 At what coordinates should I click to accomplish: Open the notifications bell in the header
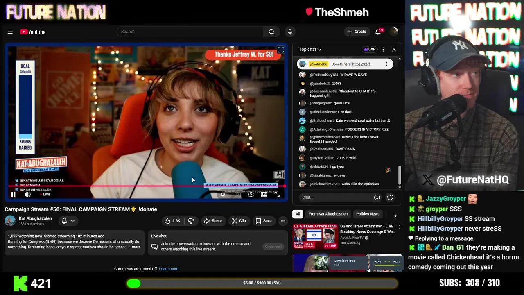tap(378, 32)
